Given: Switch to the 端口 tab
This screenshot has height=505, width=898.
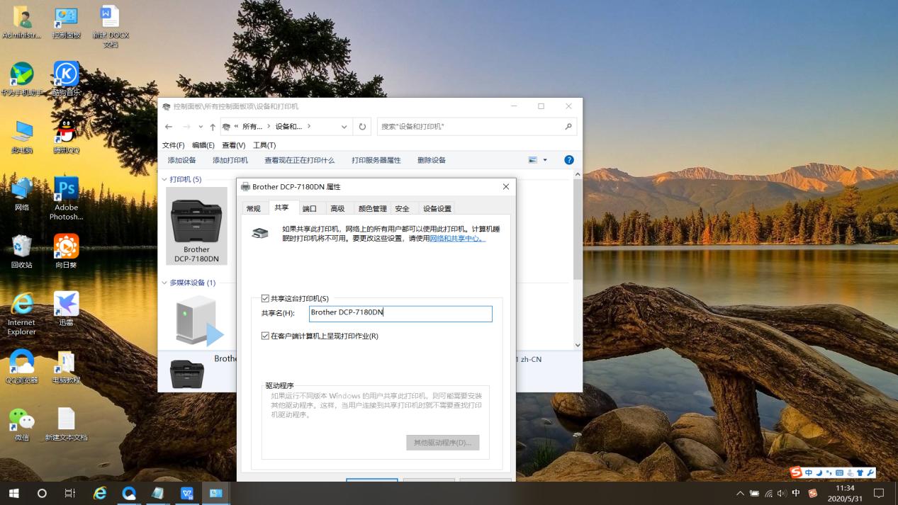Looking at the screenshot, I should tap(310, 208).
